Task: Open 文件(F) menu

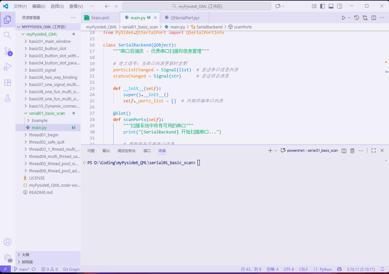Action: [20, 7]
